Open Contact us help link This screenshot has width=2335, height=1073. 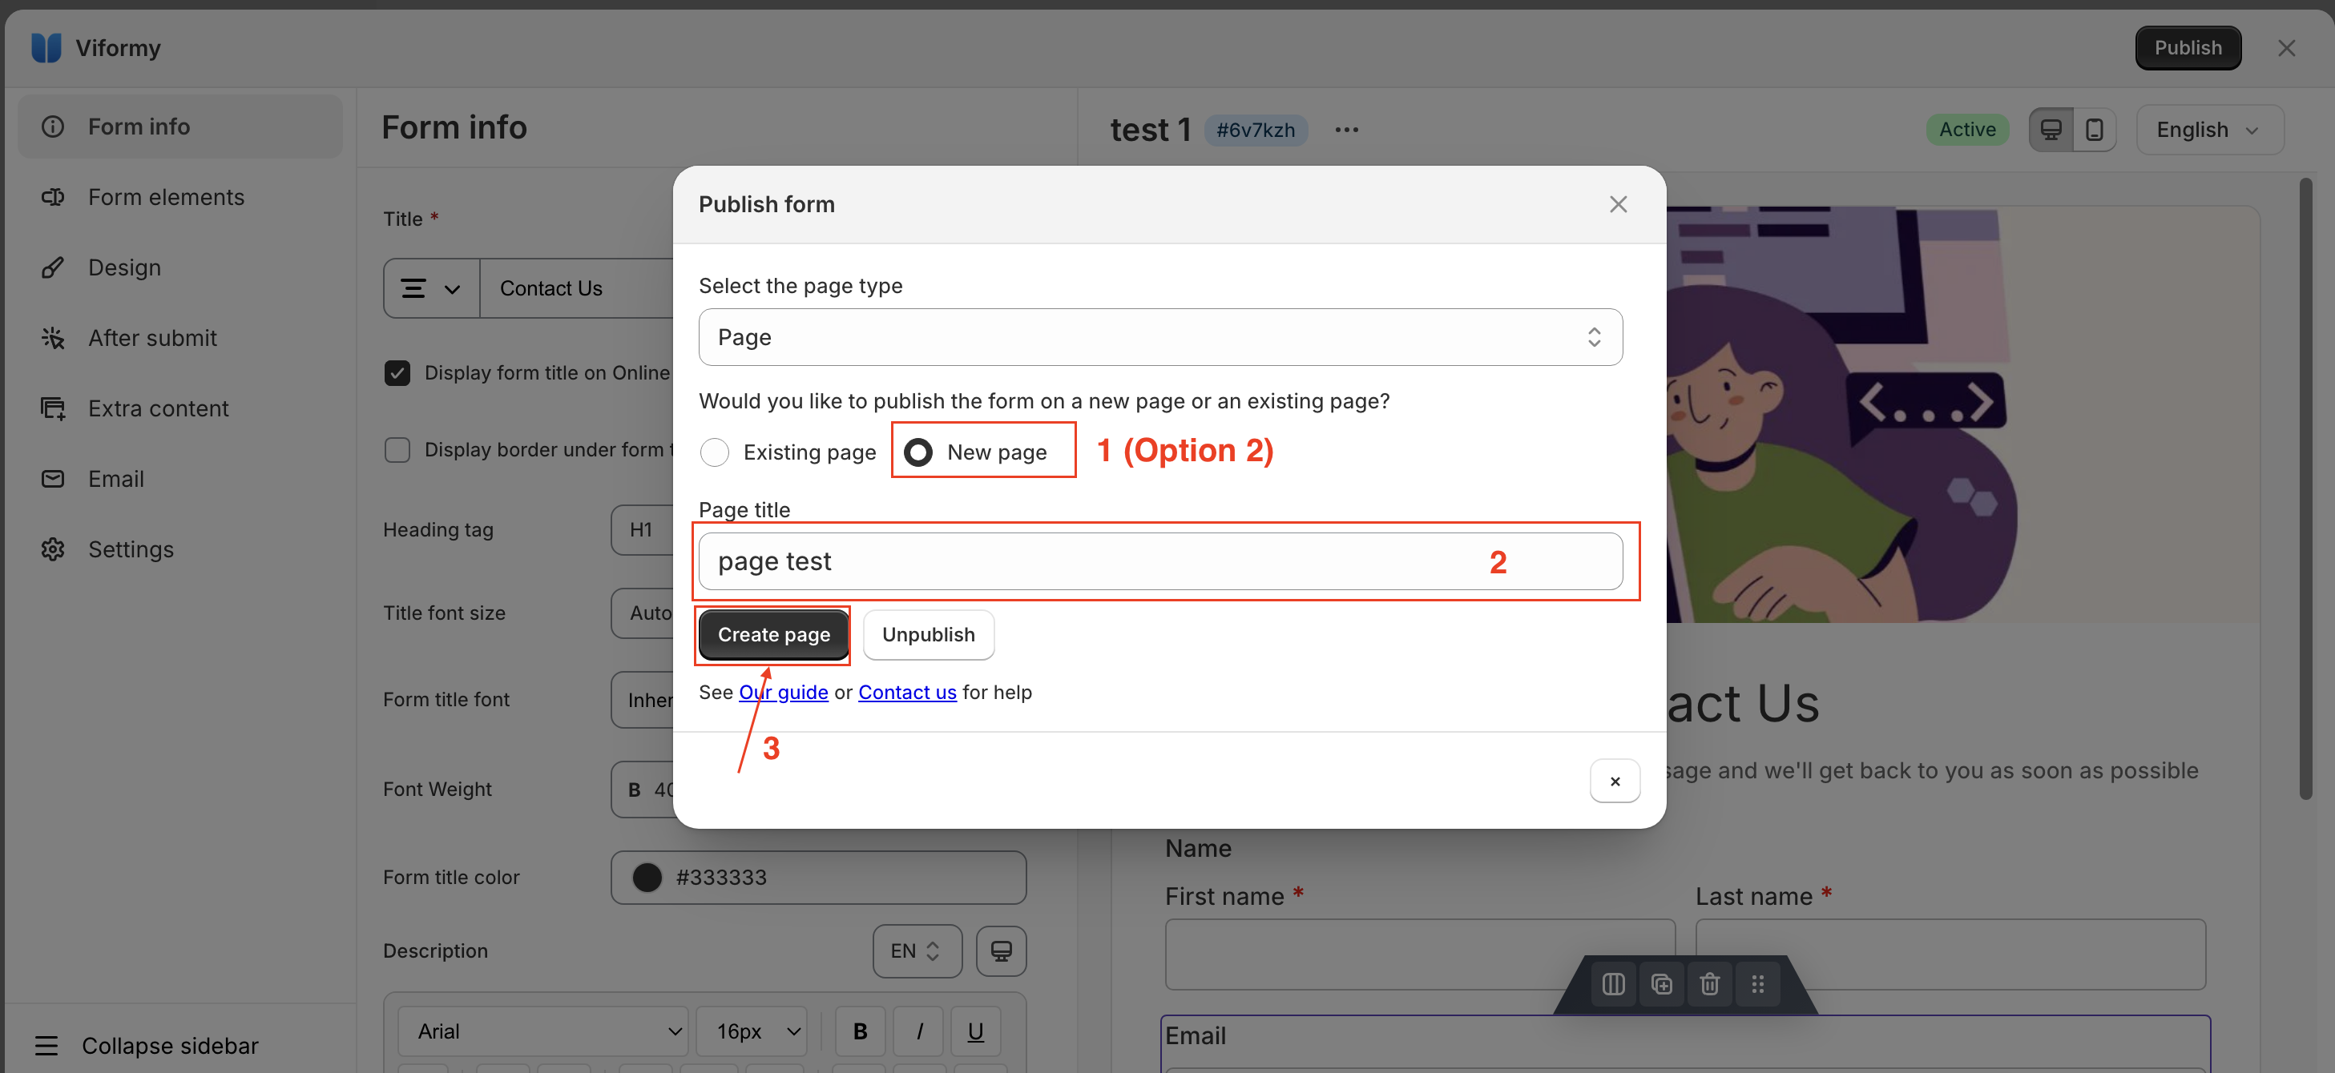point(907,693)
